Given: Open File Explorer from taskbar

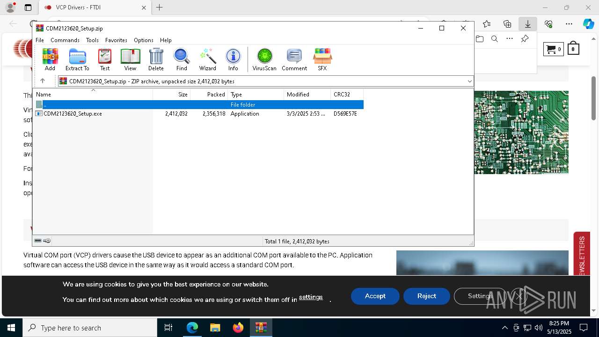Looking at the screenshot, I should pos(215,328).
